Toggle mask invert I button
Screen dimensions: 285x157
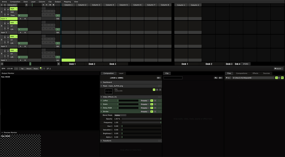coord(154,90)
